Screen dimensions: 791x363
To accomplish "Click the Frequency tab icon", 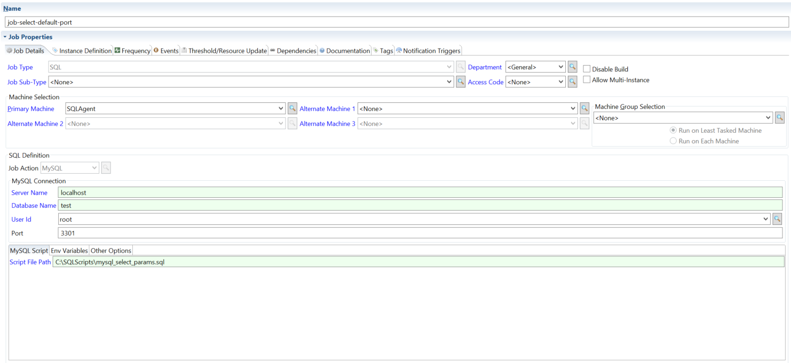I will (117, 51).
